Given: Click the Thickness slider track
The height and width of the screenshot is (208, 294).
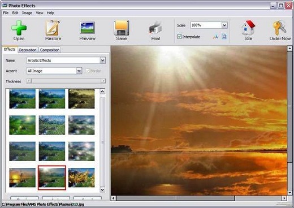Looking at the screenshot, I should click(66, 81).
